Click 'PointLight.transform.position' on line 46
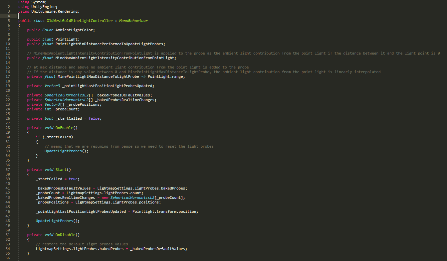This screenshot has width=447, height=261. (x=164, y=211)
